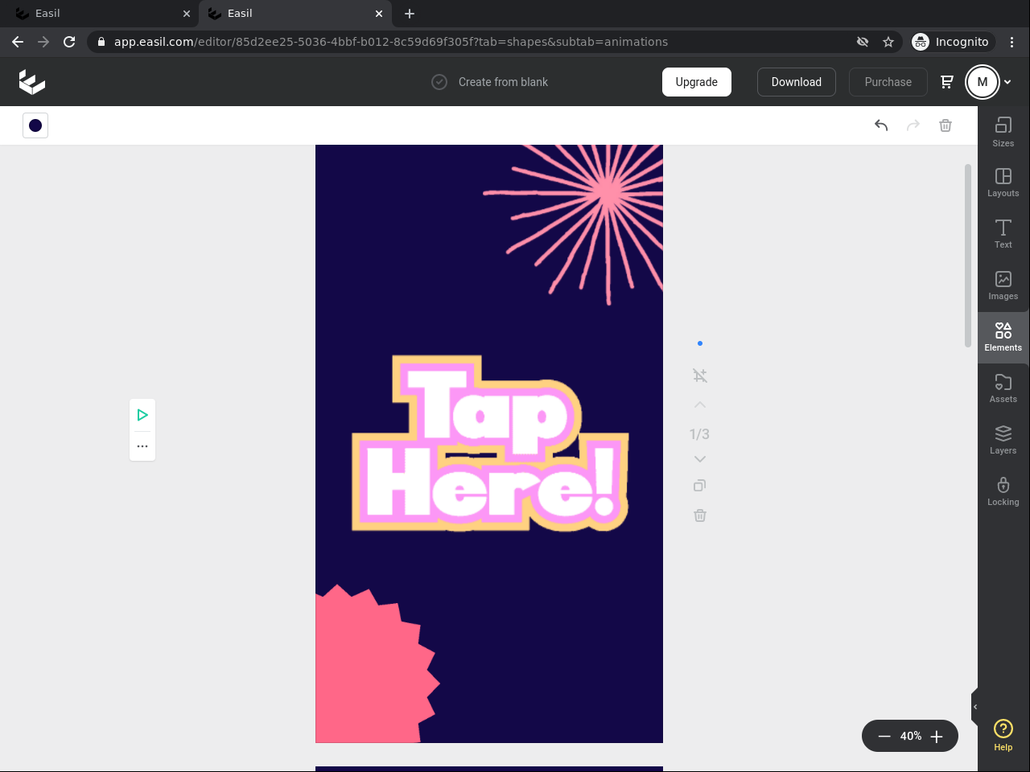This screenshot has width=1030, height=772.
Task: Go back in browser history
Action: [x=18, y=42]
